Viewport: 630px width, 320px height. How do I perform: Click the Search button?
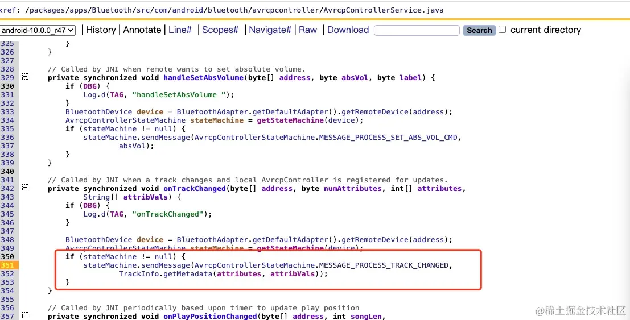(x=479, y=30)
